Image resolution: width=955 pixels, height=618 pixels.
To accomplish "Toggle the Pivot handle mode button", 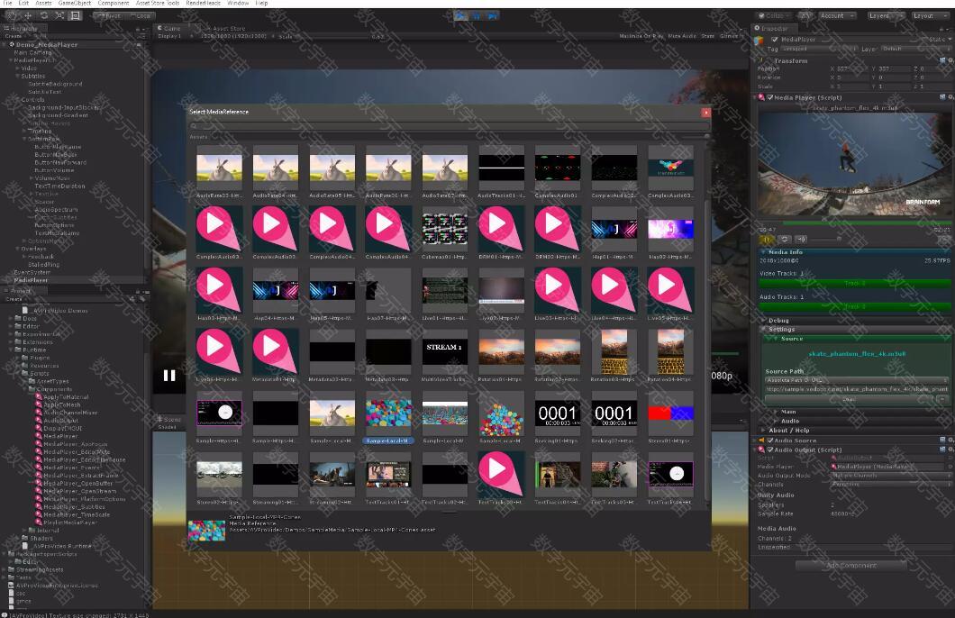I will (108, 15).
